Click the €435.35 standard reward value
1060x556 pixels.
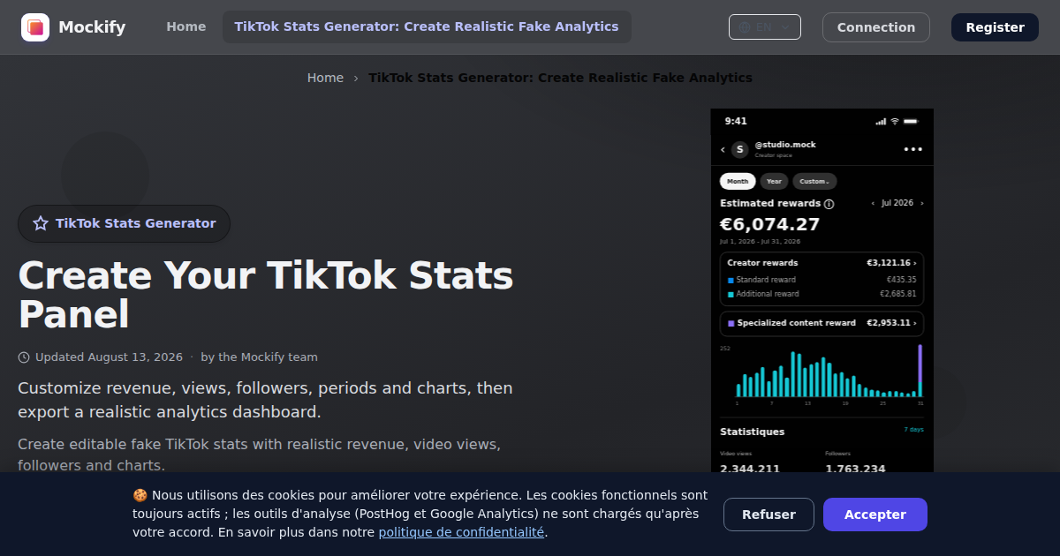[900, 280]
